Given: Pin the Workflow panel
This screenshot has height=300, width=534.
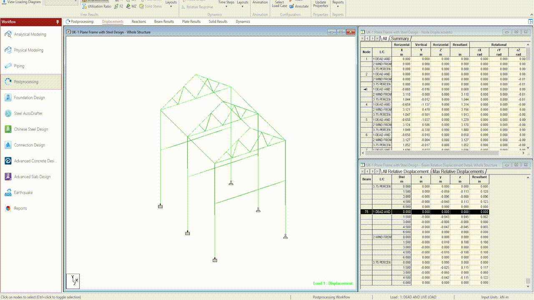Looking at the screenshot, I should tap(58, 22).
